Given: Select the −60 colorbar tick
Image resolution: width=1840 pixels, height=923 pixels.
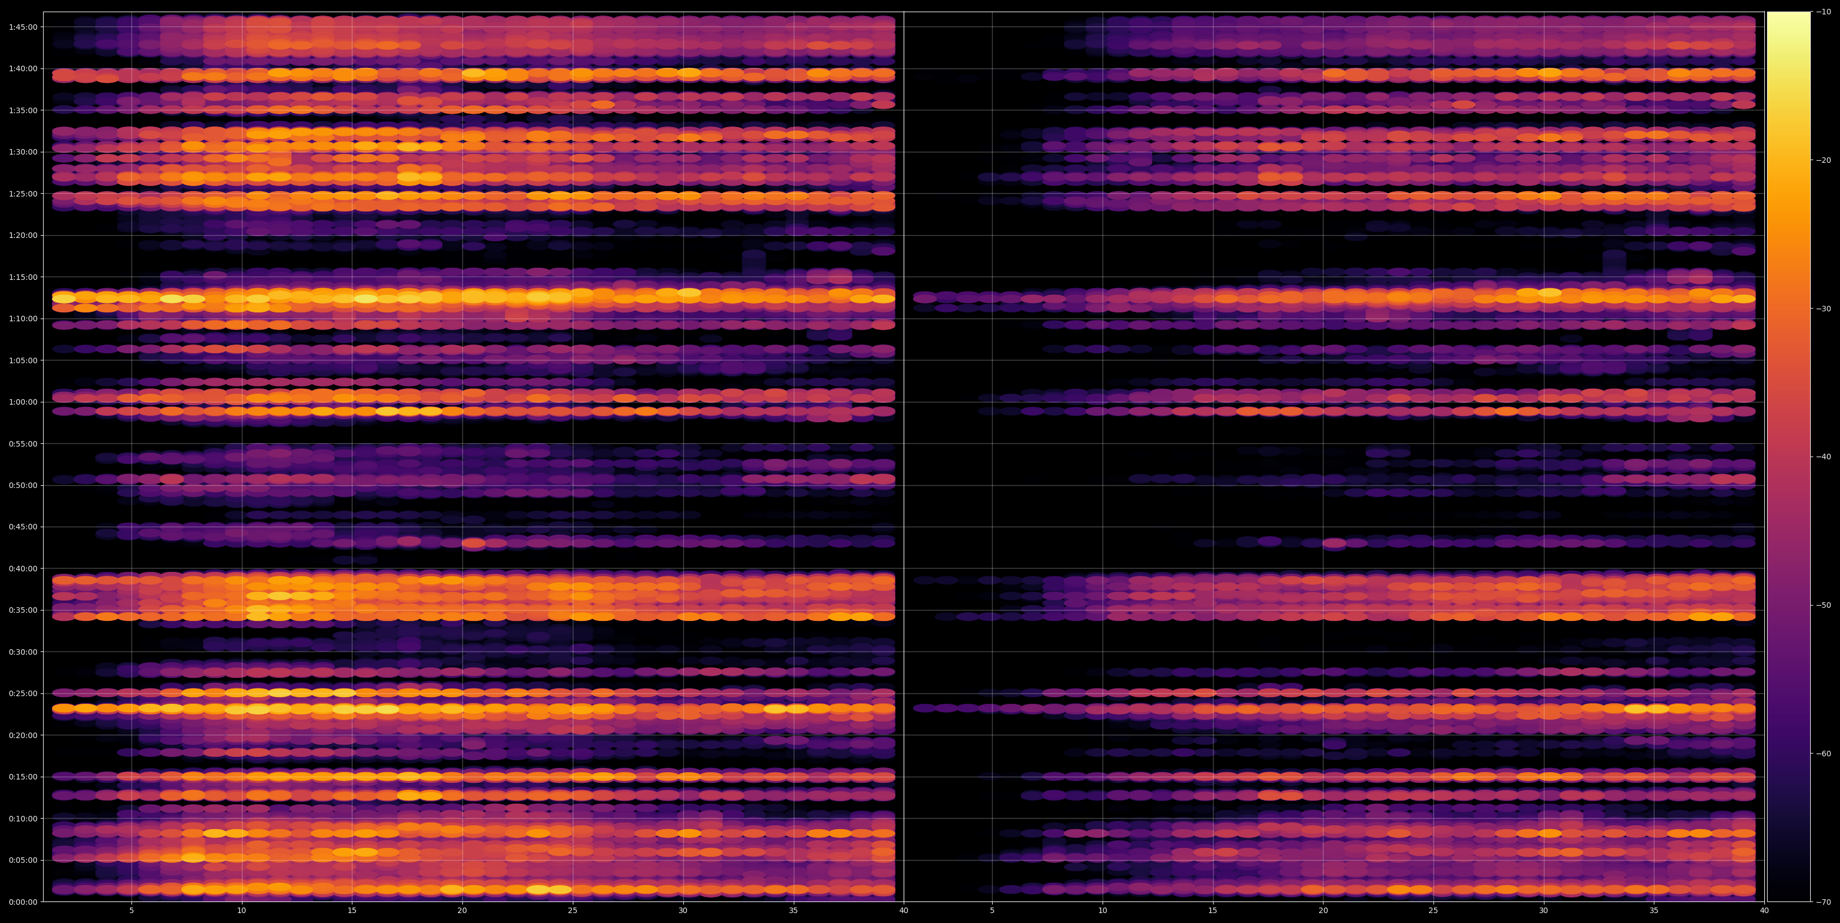Looking at the screenshot, I should tap(1823, 754).
